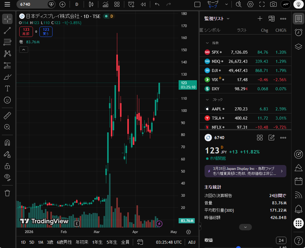Open the save layout dropdown arrow

pos(227,4)
